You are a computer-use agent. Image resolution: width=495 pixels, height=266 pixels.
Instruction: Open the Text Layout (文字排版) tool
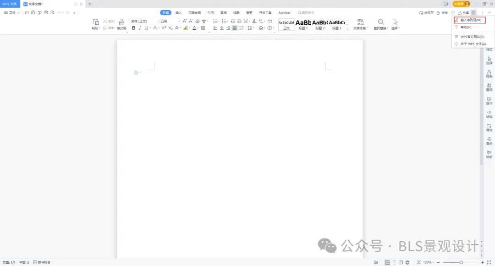click(360, 24)
